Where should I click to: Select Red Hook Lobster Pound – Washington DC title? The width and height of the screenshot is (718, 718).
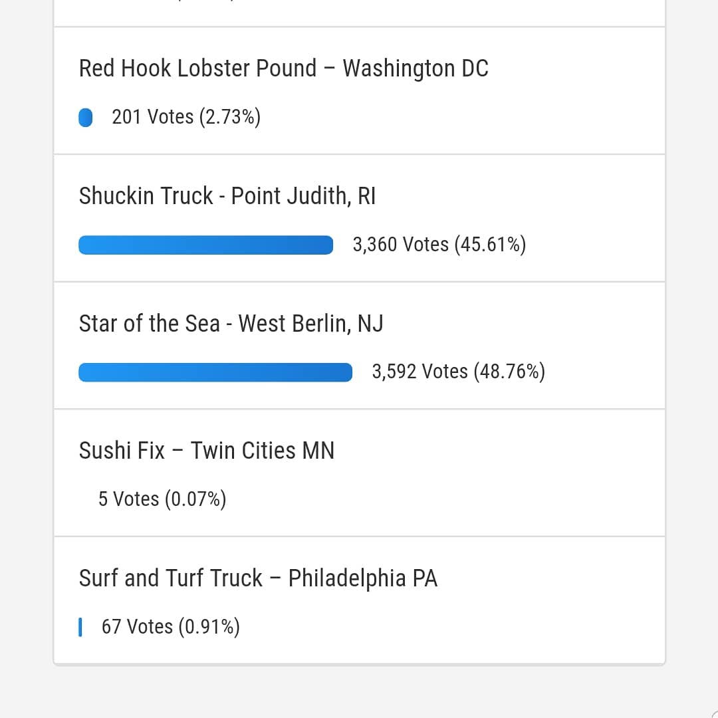click(283, 68)
